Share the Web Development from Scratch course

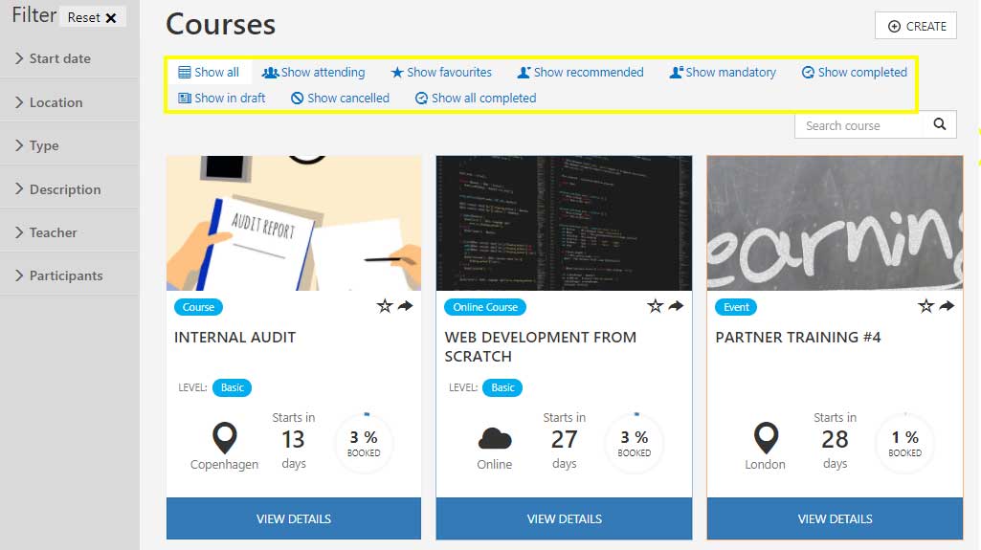pyautogui.click(x=677, y=306)
